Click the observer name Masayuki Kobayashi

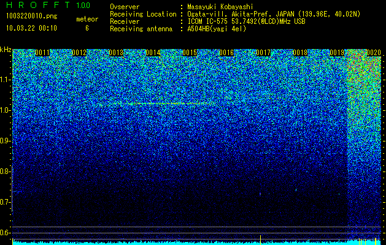pos(220,7)
